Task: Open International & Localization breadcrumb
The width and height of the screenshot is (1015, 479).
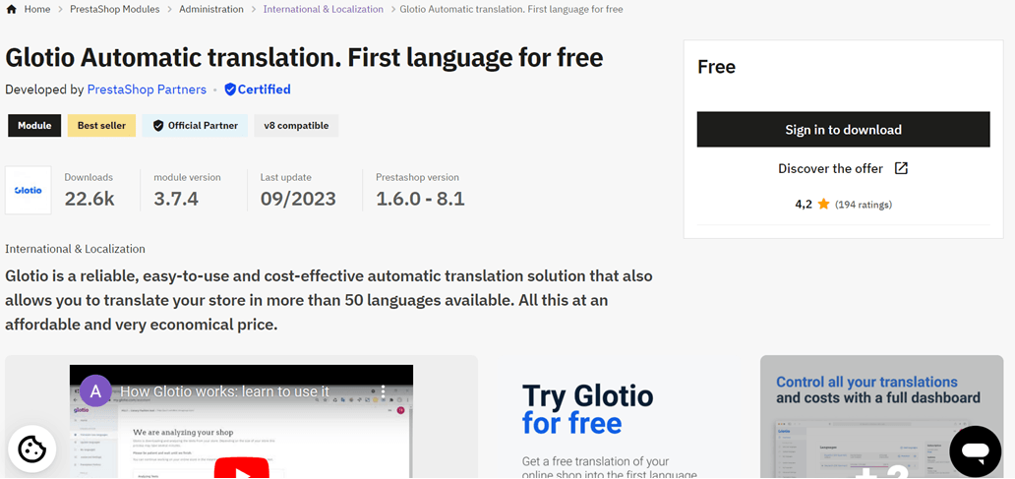Action: 323,9
